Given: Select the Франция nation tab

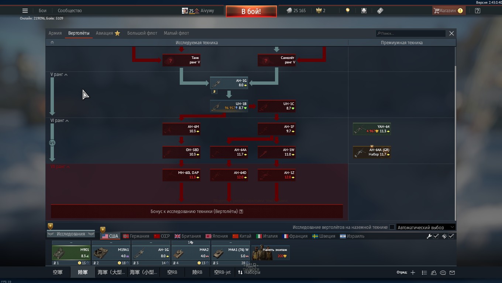Looking at the screenshot, I should pyautogui.click(x=295, y=236).
